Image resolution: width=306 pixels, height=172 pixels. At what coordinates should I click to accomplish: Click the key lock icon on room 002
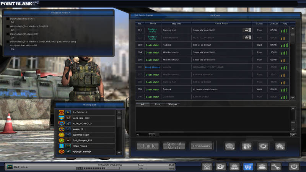[247, 37]
